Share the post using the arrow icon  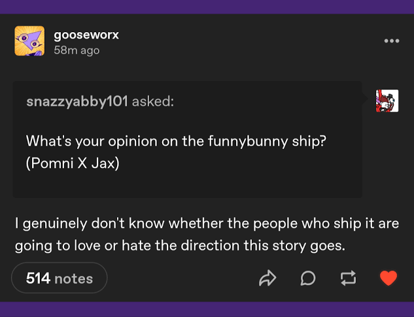(x=267, y=278)
